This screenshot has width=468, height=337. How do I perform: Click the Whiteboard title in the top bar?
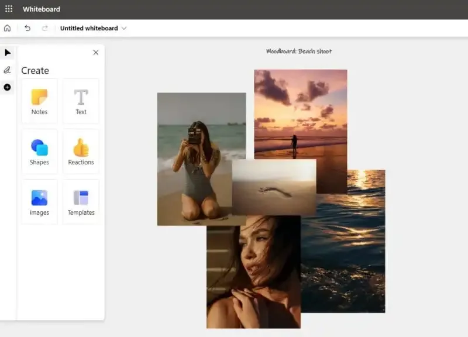click(41, 9)
